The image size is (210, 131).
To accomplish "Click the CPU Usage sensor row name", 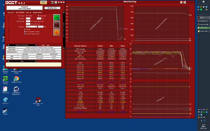I will coord(80,49).
